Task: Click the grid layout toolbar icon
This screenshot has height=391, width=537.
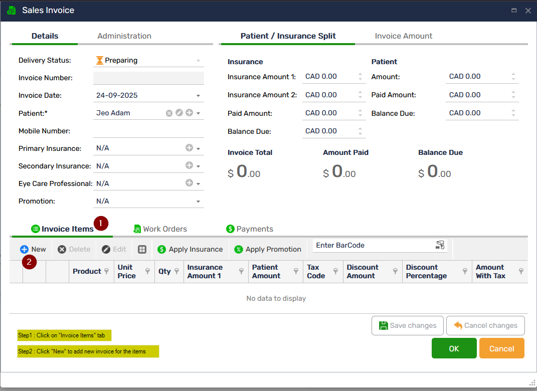Action: tap(142, 250)
